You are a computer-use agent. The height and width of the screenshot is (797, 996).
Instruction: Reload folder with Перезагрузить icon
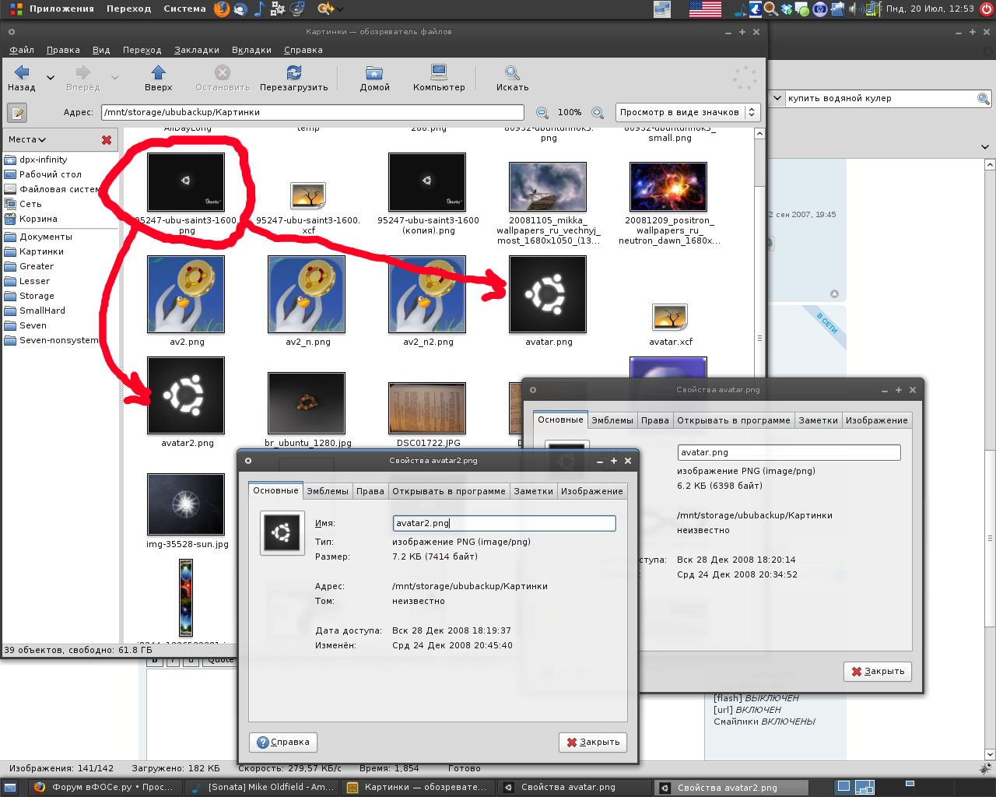point(293,73)
